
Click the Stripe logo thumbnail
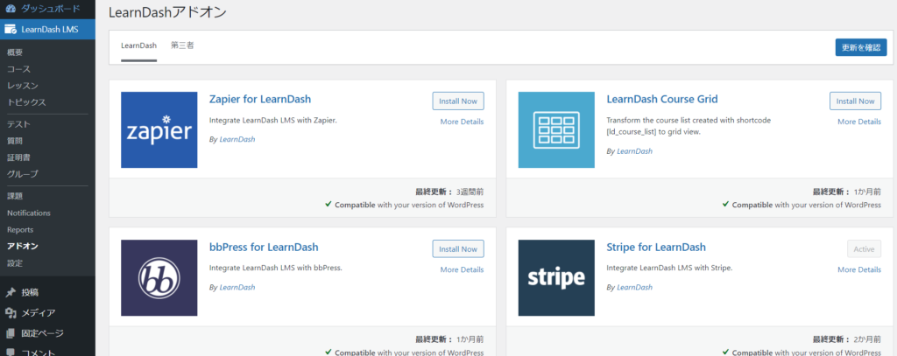pyautogui.click(x=556, y=277)
